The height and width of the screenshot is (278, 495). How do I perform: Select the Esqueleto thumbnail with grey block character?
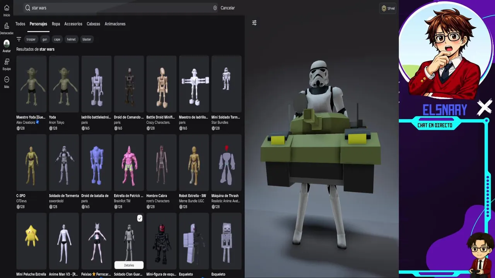pyautogui.click(x=194, y=241)
